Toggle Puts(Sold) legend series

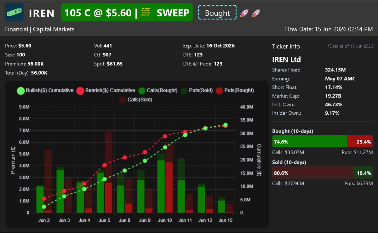click(197, 91)
